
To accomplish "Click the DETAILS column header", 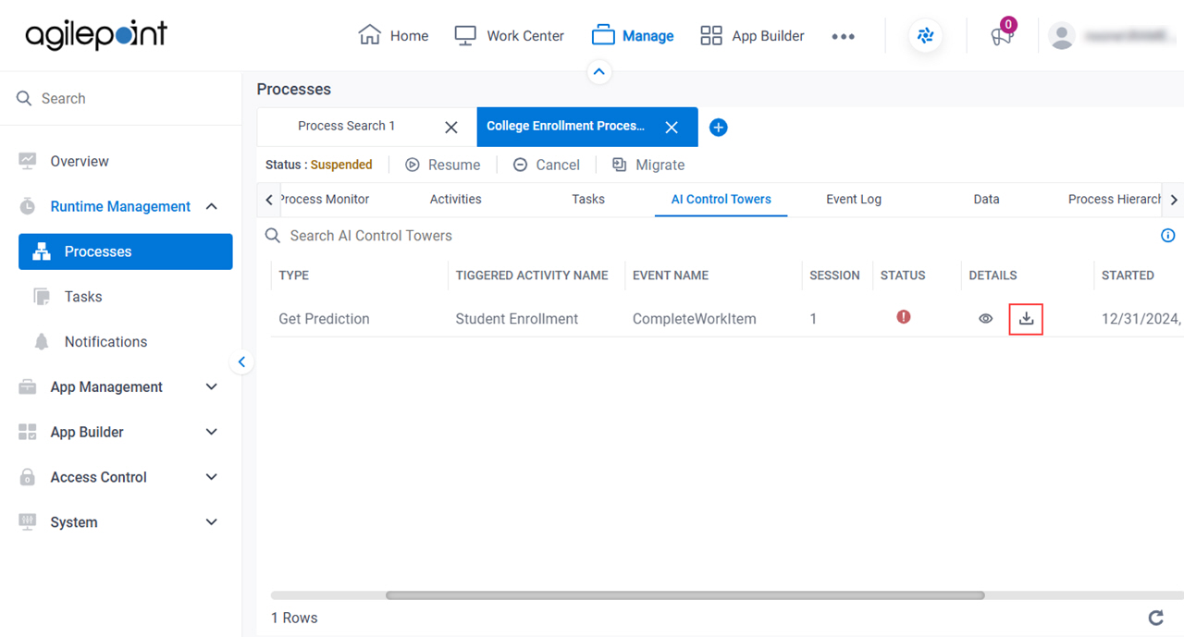I will (x=993, y=276).
